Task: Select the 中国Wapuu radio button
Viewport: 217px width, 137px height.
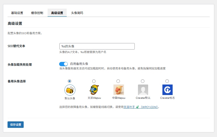Action: coord(118,81)
